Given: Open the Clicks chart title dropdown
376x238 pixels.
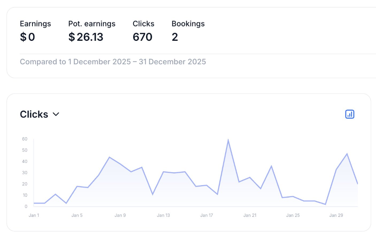Looking at the screenshot, I should point(34,114).
